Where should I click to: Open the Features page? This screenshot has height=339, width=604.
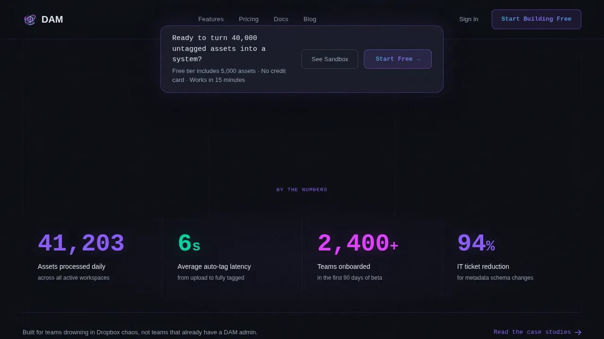point(211,19)
